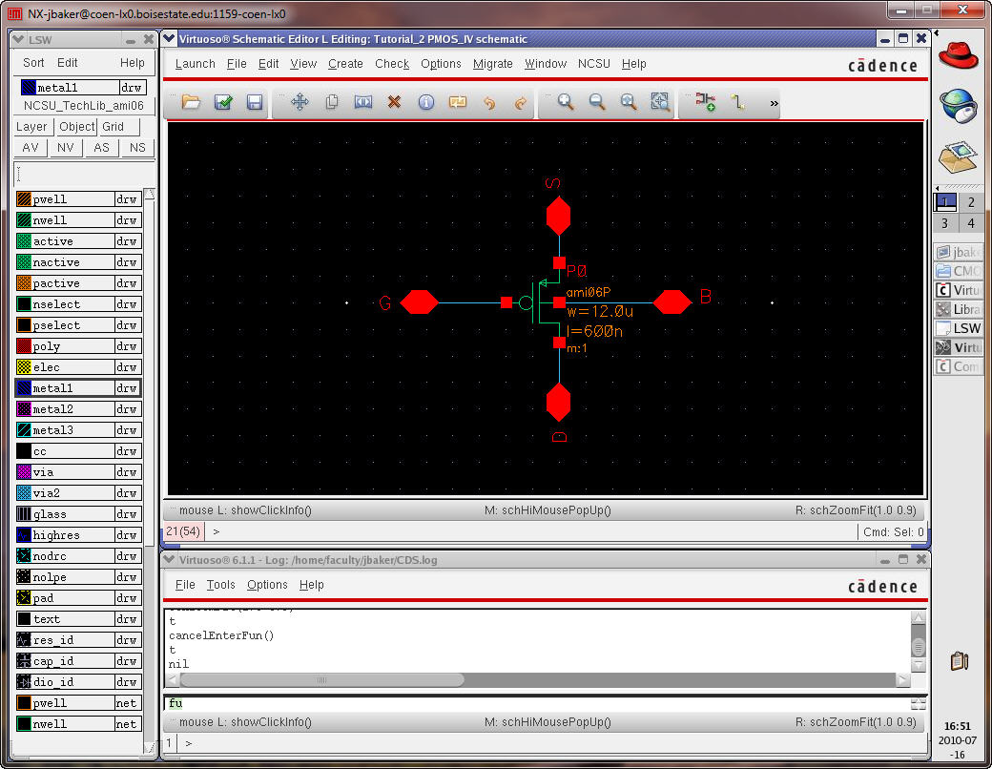Click the red X Delete icon
Image resolution: width=992 pixels, height=769 pixels.
coord(394,102)
